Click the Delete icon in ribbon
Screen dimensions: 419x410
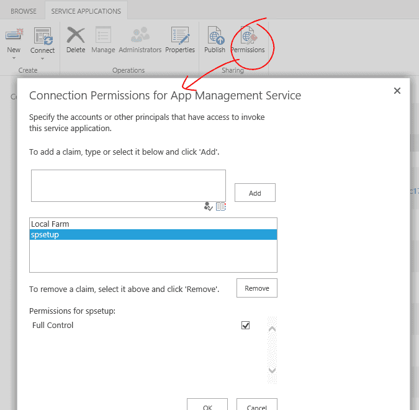[x=76, y=36]
